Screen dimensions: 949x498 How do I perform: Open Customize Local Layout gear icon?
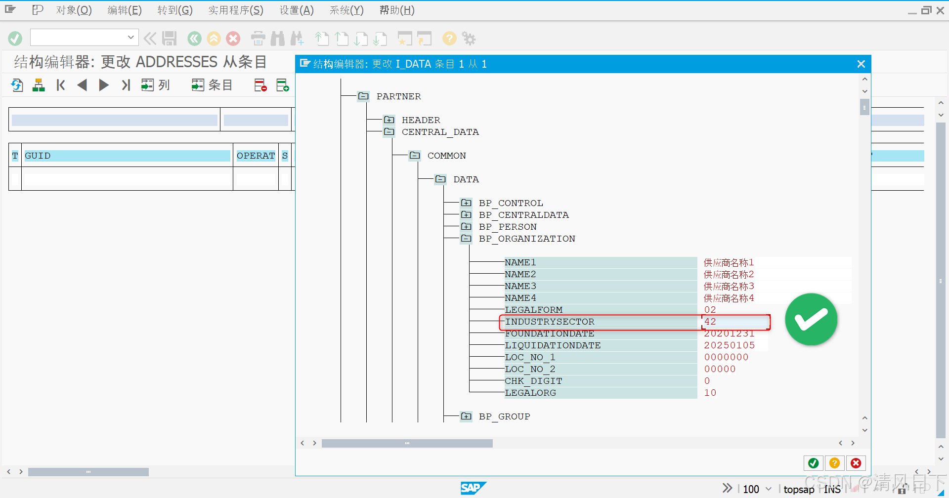coord(469,39)
